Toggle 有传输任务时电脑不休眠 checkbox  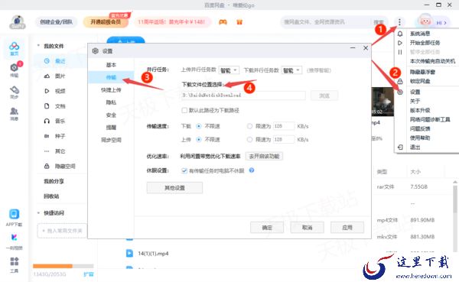(x=184, y=170)
